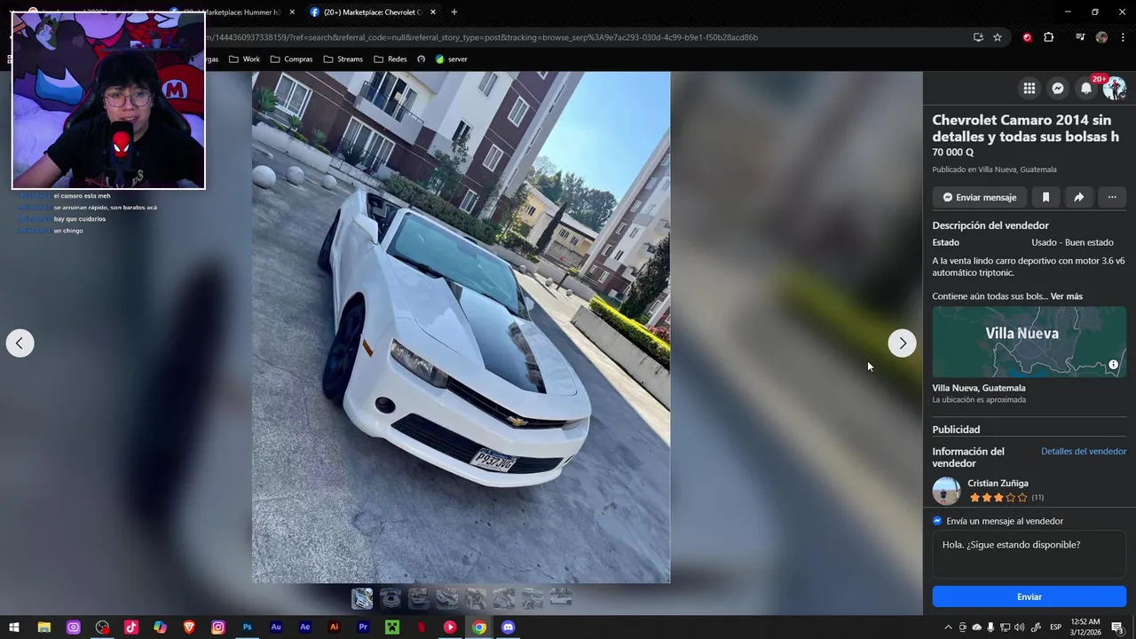Open the Compras bookmarks folder
Image resolution: width=1136 pixels, height=639 pixels.
point(291,59)
